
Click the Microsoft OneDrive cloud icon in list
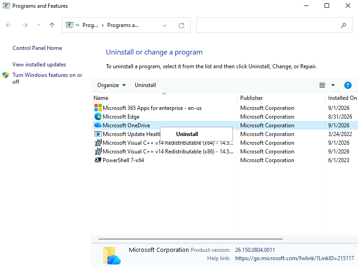point(98,125)
